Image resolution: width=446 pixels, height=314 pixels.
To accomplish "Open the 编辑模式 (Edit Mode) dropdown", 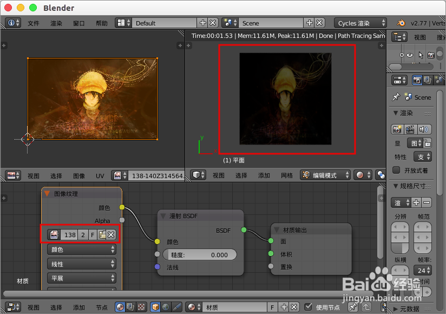I will (325, 175).
